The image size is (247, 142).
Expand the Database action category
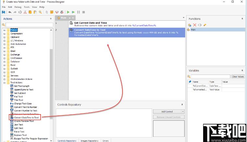coord(5,62)
